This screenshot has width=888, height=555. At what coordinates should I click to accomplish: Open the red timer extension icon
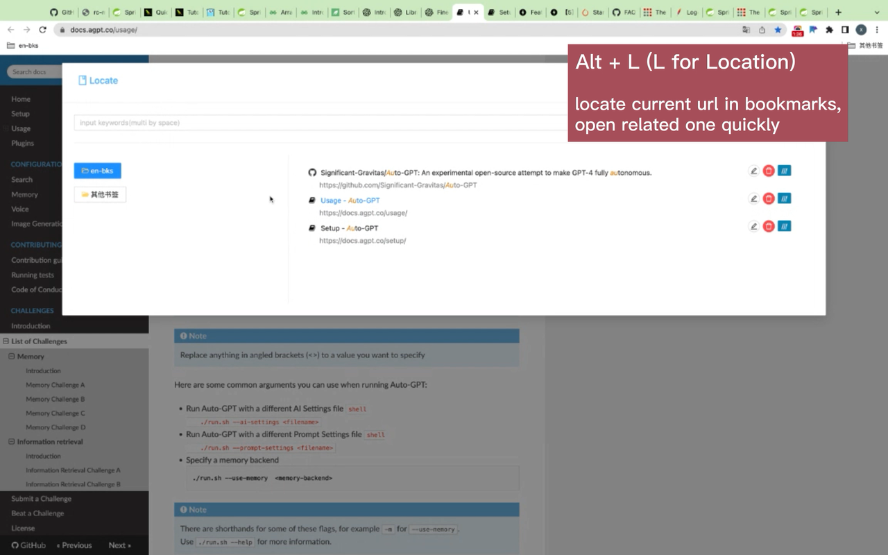[797, 31]
